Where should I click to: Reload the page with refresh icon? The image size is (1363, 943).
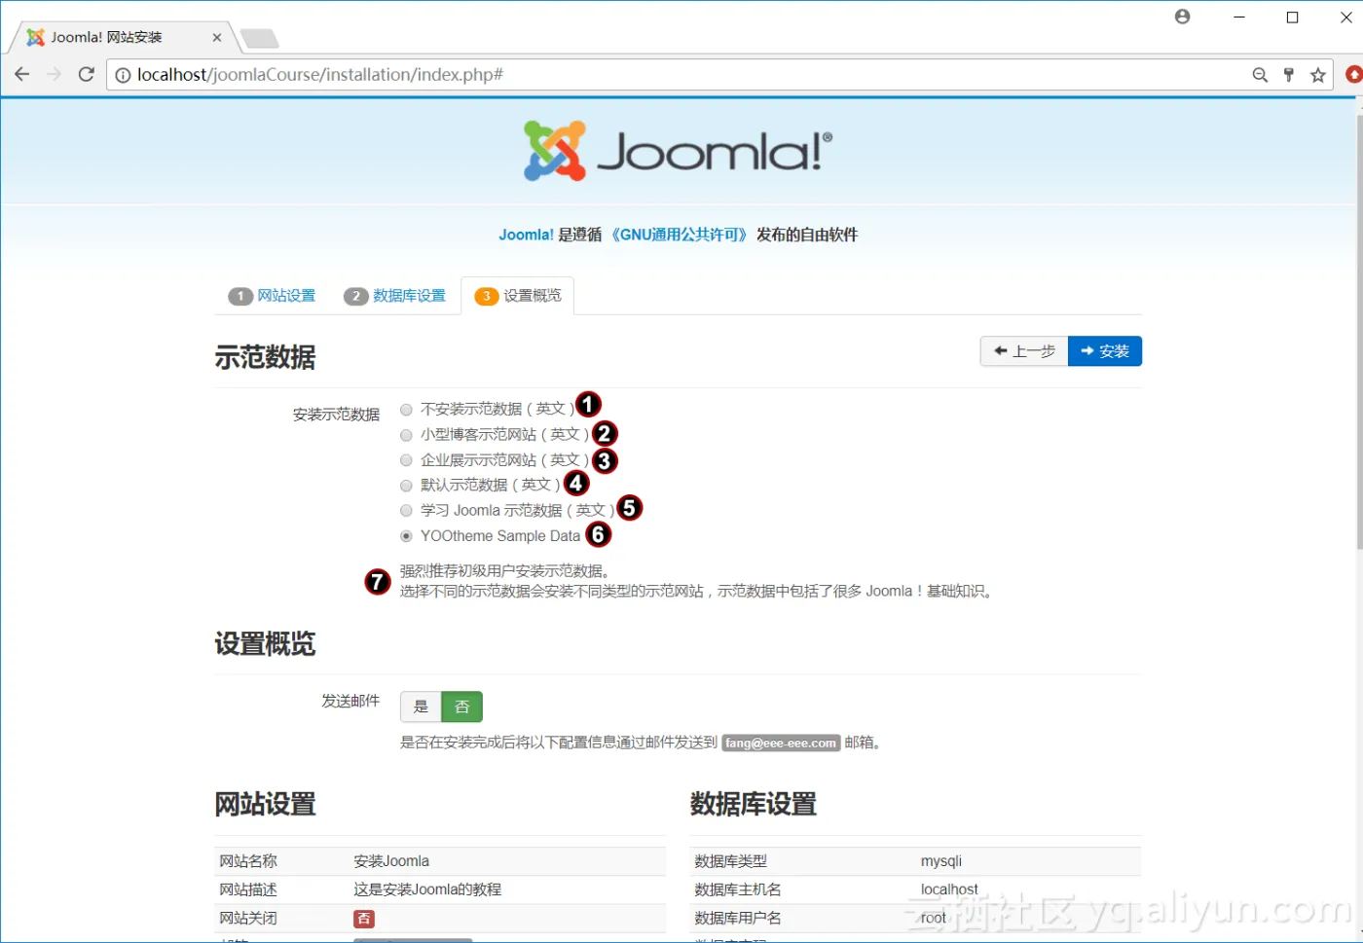pyautogui.click(x=86, y=75)
